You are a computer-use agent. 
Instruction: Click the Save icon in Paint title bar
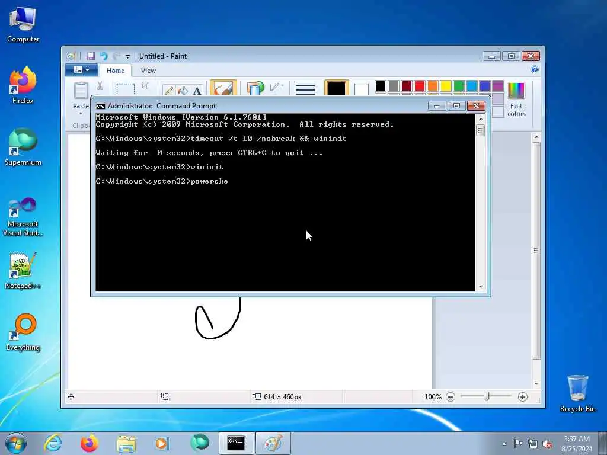91,56
